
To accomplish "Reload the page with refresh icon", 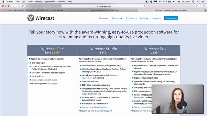I will point(145,6).
